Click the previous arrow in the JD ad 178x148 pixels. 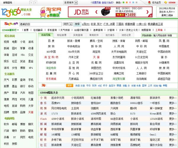pos(96,12)
